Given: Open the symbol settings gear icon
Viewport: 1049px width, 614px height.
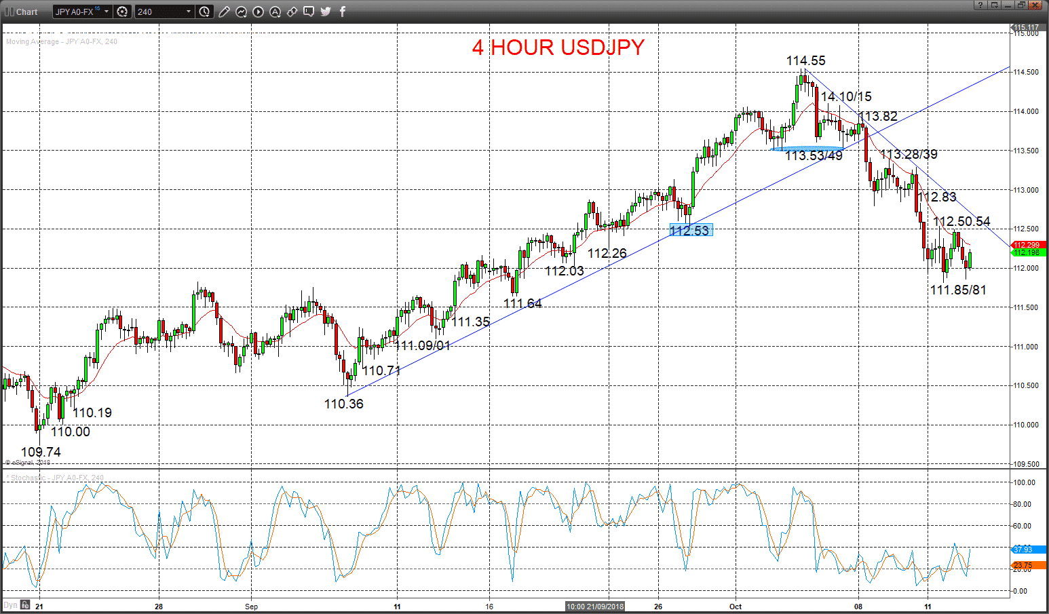Looking at the screenshot, I should click(122, 12).
